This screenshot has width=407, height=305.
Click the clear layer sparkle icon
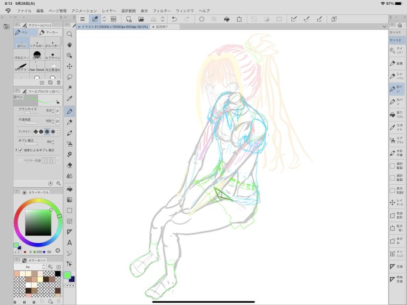(202, 19)
